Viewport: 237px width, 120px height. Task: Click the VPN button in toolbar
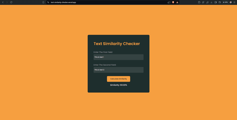point(225,2)
